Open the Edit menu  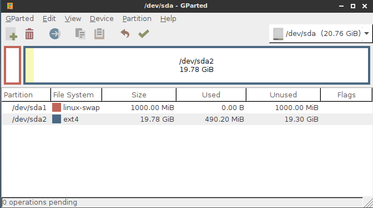click(49, 19)
